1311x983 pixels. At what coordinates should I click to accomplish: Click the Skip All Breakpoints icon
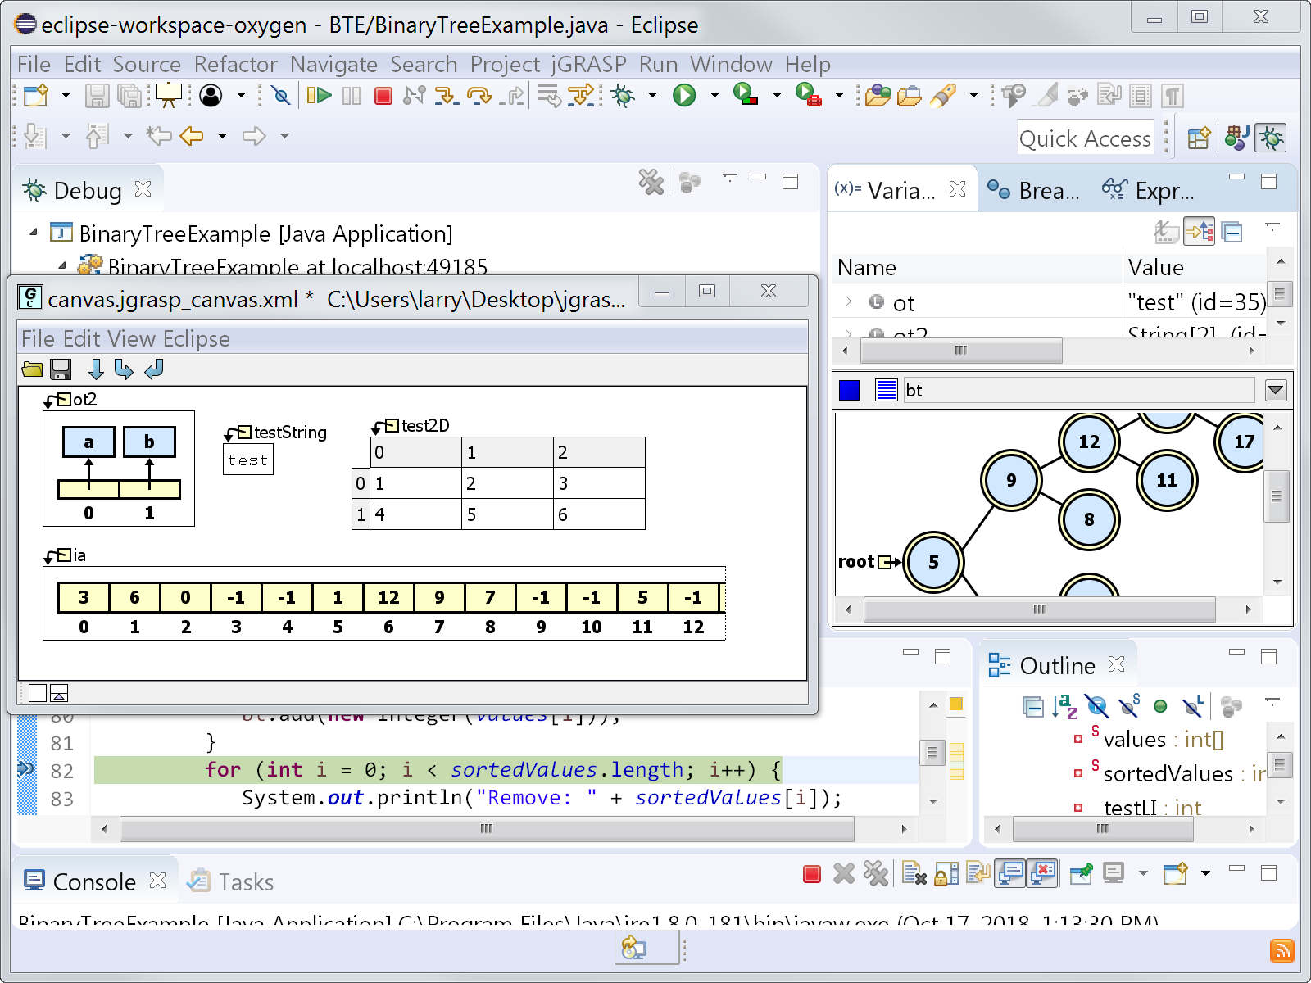281,96
